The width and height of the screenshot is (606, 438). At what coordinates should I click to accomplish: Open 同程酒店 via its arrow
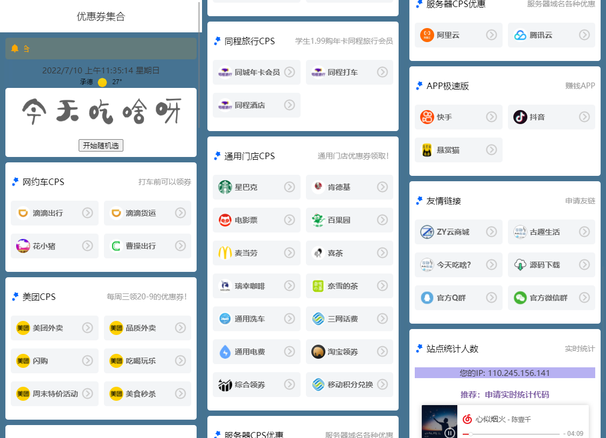pos(289,105)
